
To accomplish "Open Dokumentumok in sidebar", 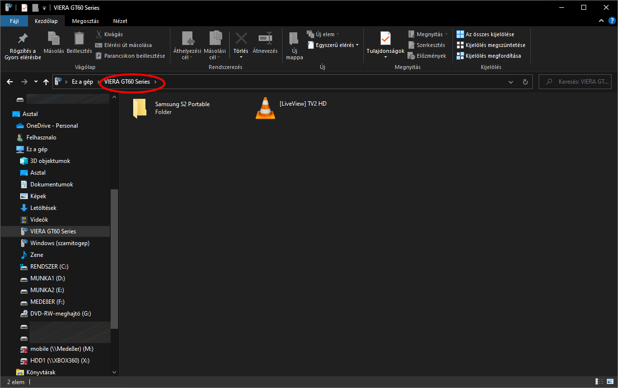I will (x=47, y=184).
